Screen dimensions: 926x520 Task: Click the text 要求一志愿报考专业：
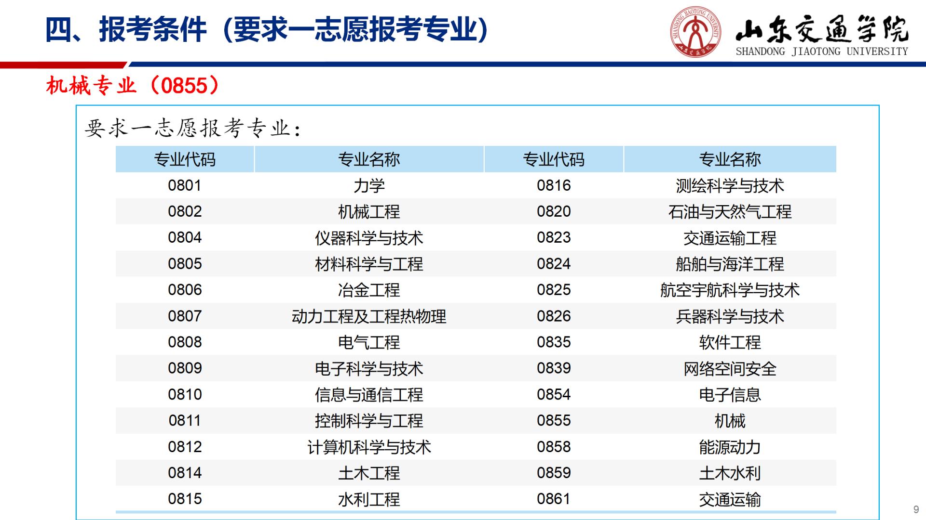[193, 129]
